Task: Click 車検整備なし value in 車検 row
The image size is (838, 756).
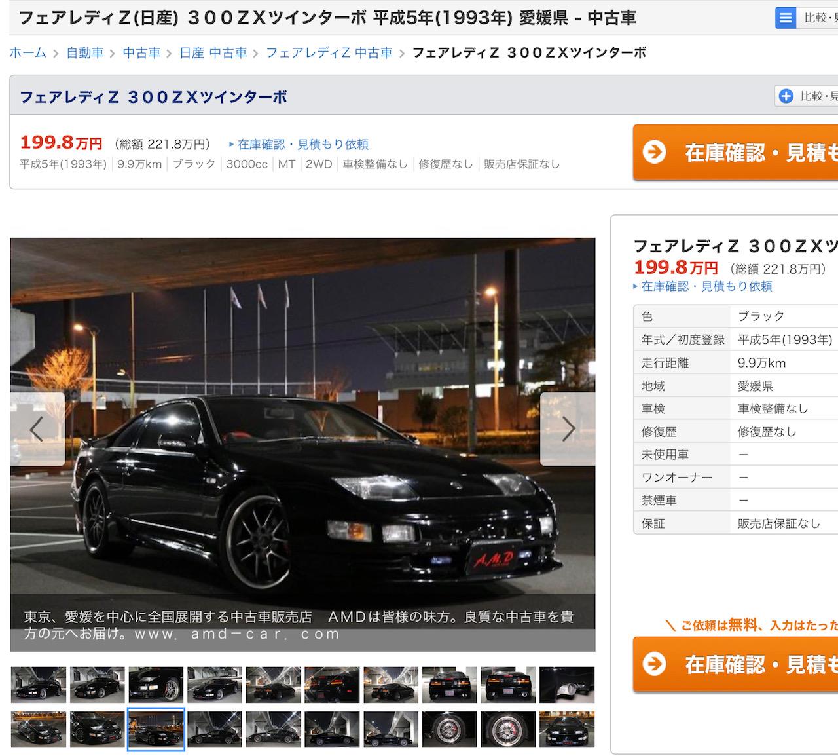Action: [x=773, y=409]
